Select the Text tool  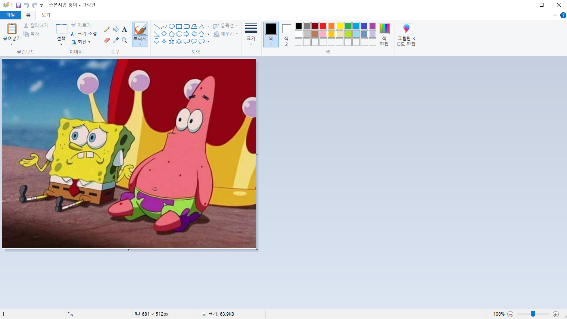(x=124, y=29)
